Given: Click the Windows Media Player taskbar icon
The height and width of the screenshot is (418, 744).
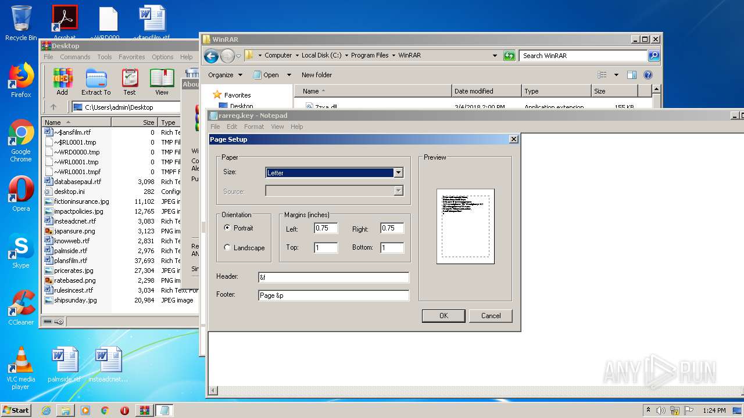Looking at the screenshot, I should (x=85, y=410).
